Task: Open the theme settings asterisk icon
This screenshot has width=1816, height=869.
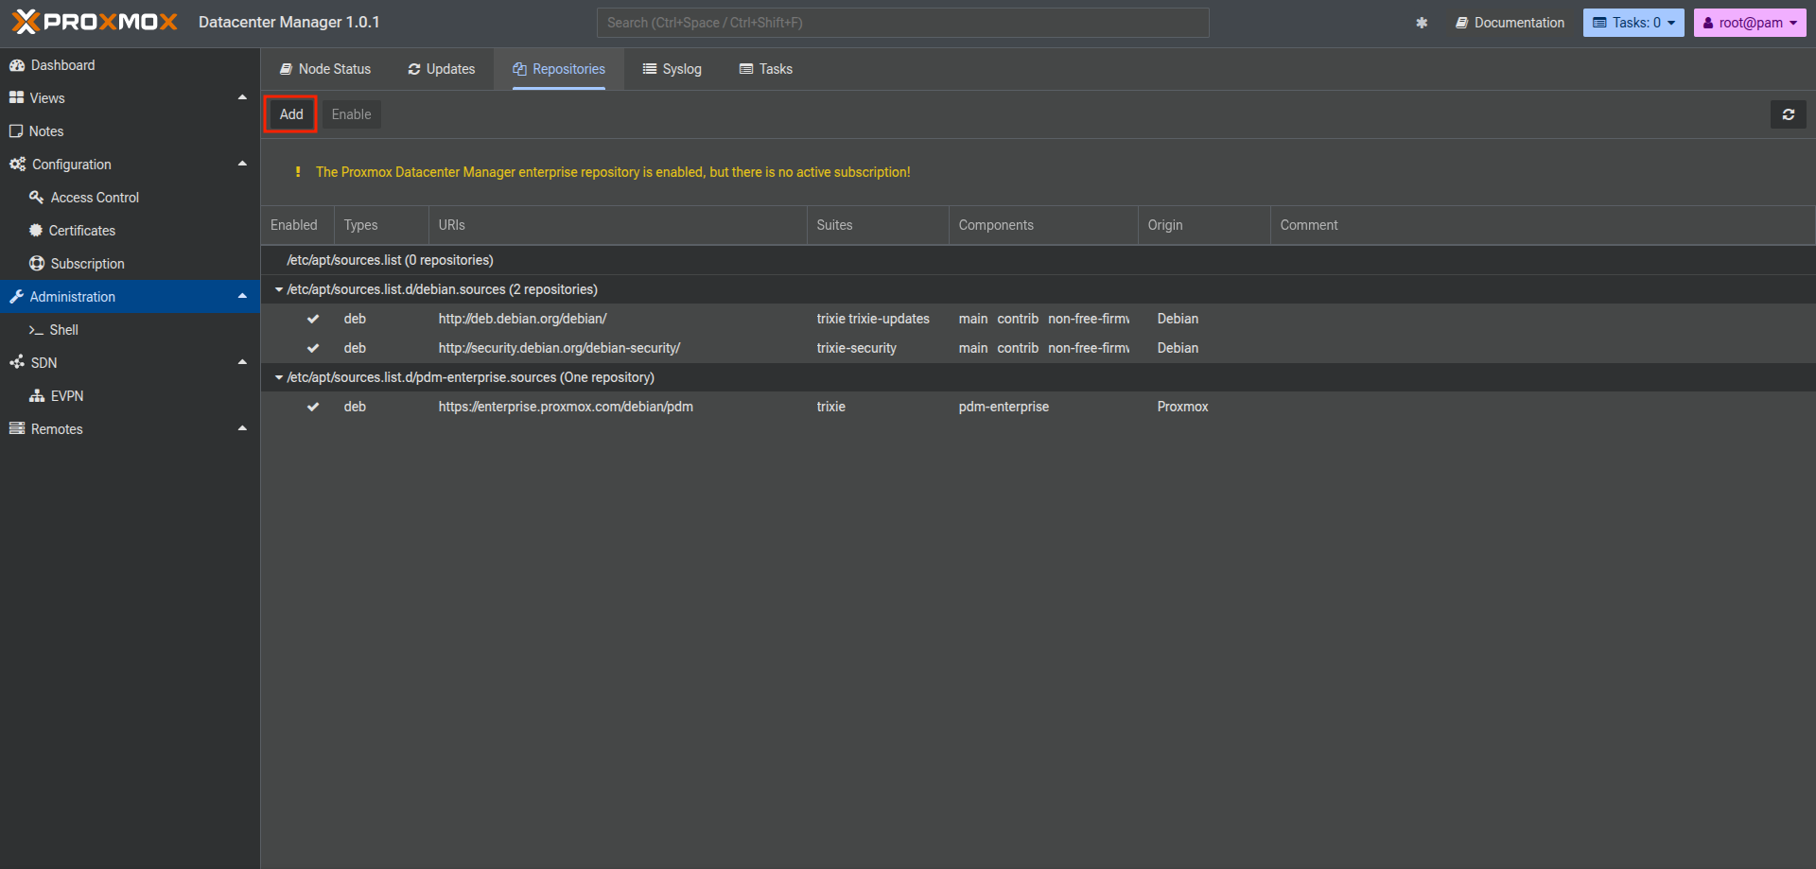Action: pyautogui.click(x=1422, y=23)
